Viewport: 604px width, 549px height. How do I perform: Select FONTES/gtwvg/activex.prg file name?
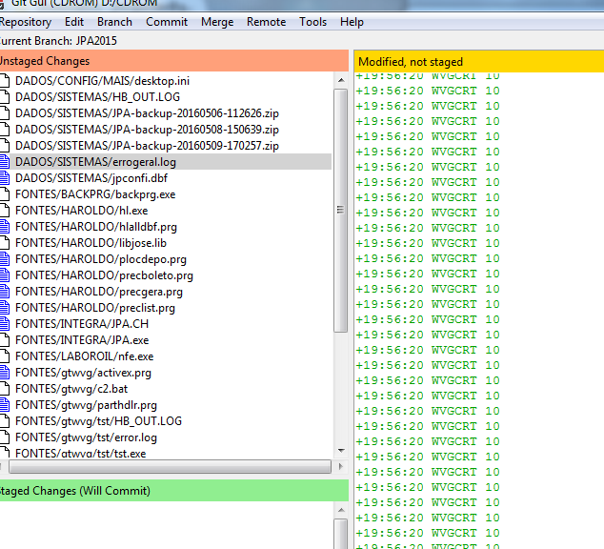tap(83, 373)
